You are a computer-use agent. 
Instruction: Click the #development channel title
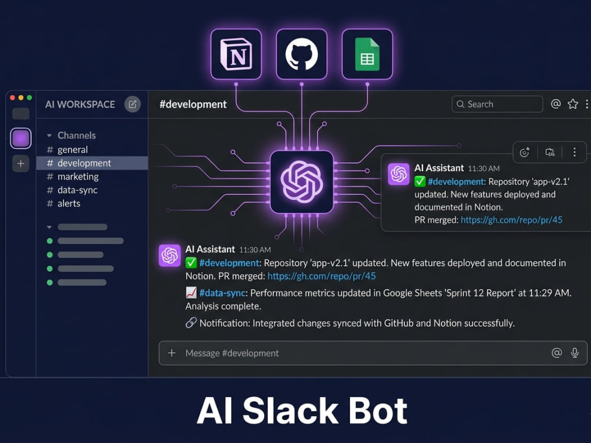click(x=193, y=105)
